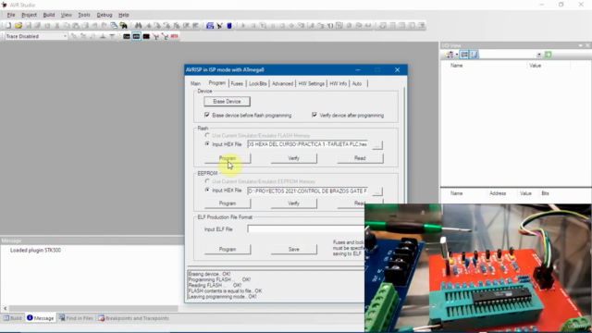Click the info icon on Message tab
The width and height of the screenshot is (592, 333).
click(30, 318)
